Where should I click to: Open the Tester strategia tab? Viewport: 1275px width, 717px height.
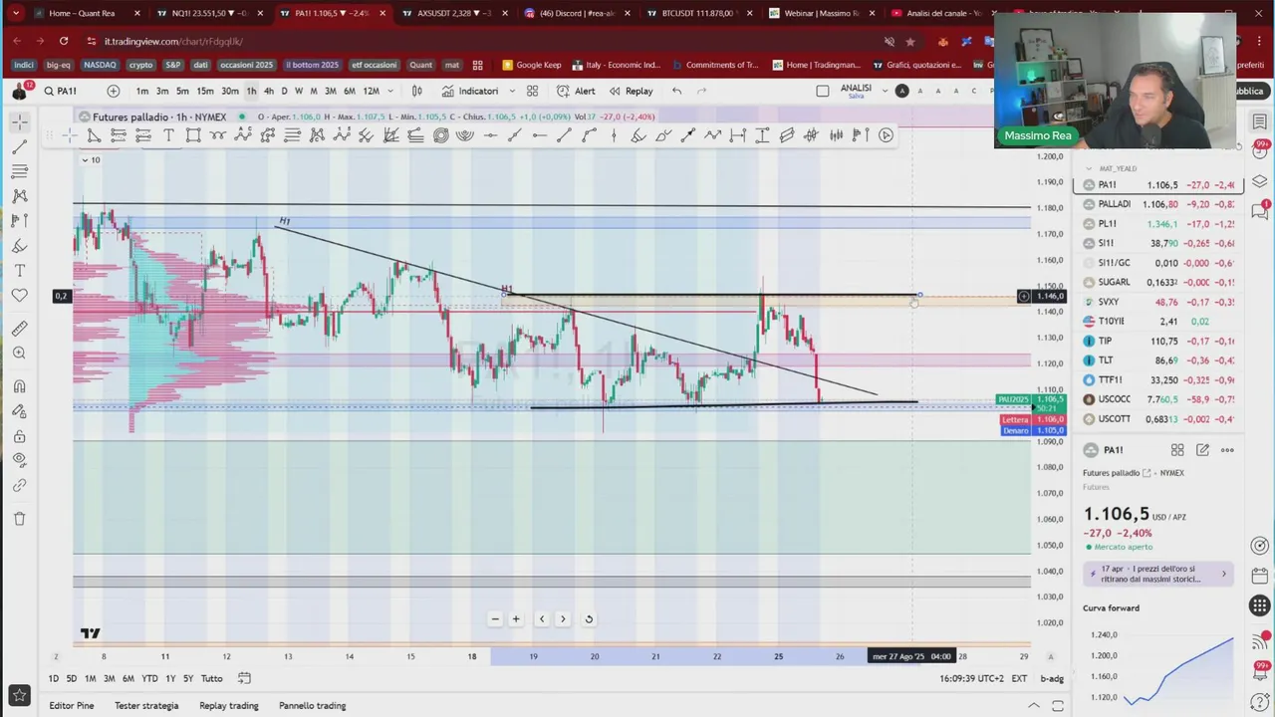point(146,706)
